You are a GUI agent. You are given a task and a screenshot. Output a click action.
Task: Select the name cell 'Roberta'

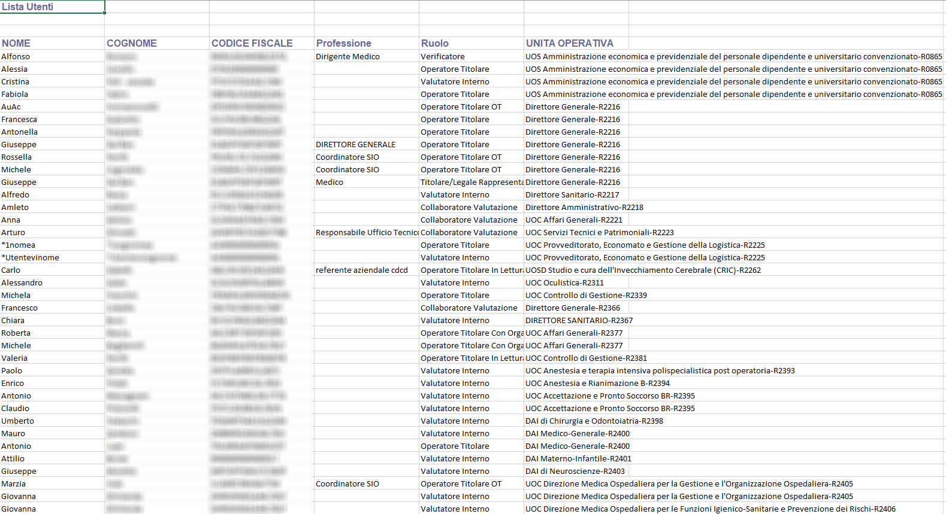pos(52,333)
